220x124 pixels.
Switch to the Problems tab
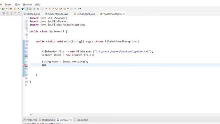click(30, 120)
